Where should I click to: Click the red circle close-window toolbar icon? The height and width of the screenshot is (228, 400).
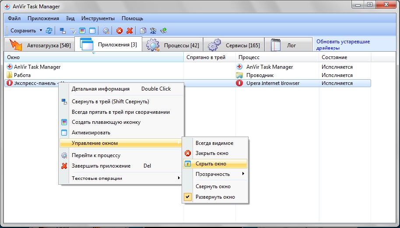[119, 31]
